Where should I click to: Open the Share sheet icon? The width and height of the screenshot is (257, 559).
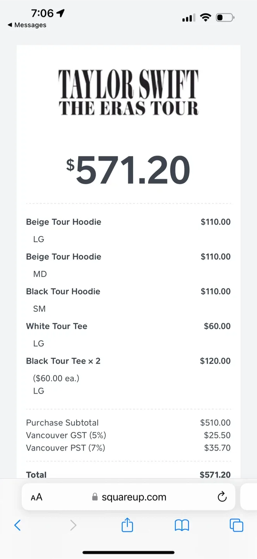pyautogui.click(x=127, y=525)
